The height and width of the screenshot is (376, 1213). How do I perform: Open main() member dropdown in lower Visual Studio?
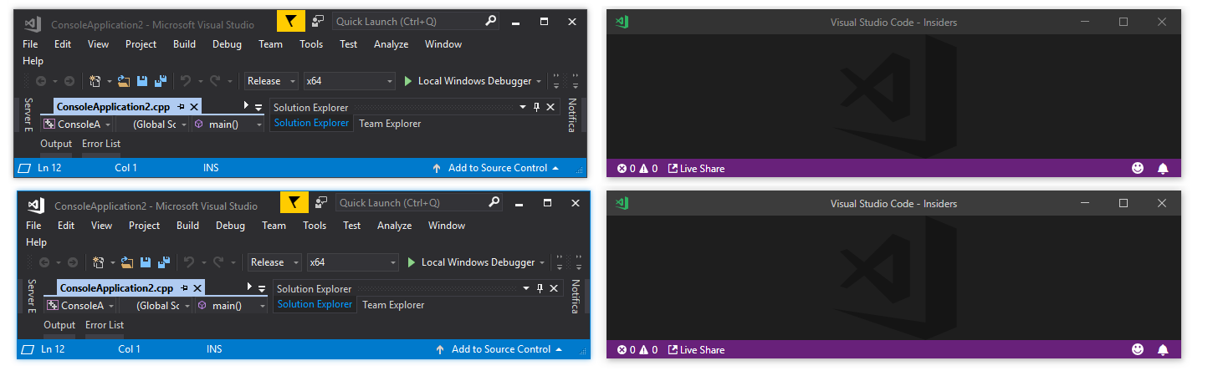point(232,306)
